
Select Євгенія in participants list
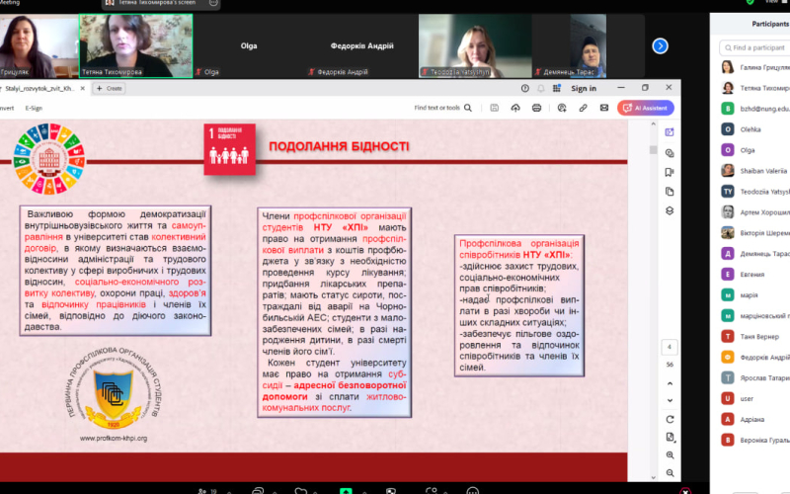tap(754, 275)
